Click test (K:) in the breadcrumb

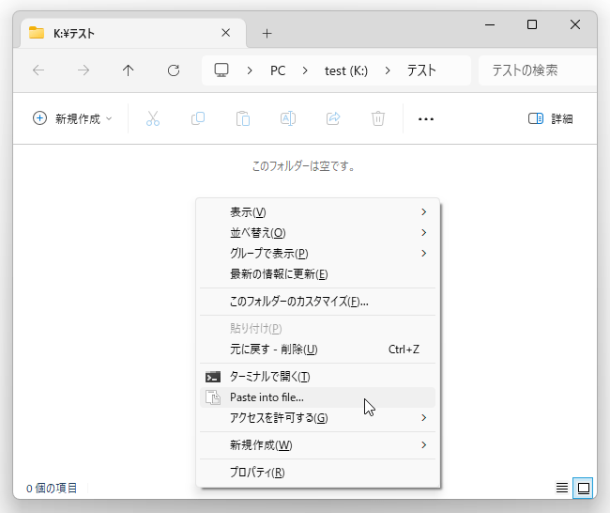click(x=346, y=70)
